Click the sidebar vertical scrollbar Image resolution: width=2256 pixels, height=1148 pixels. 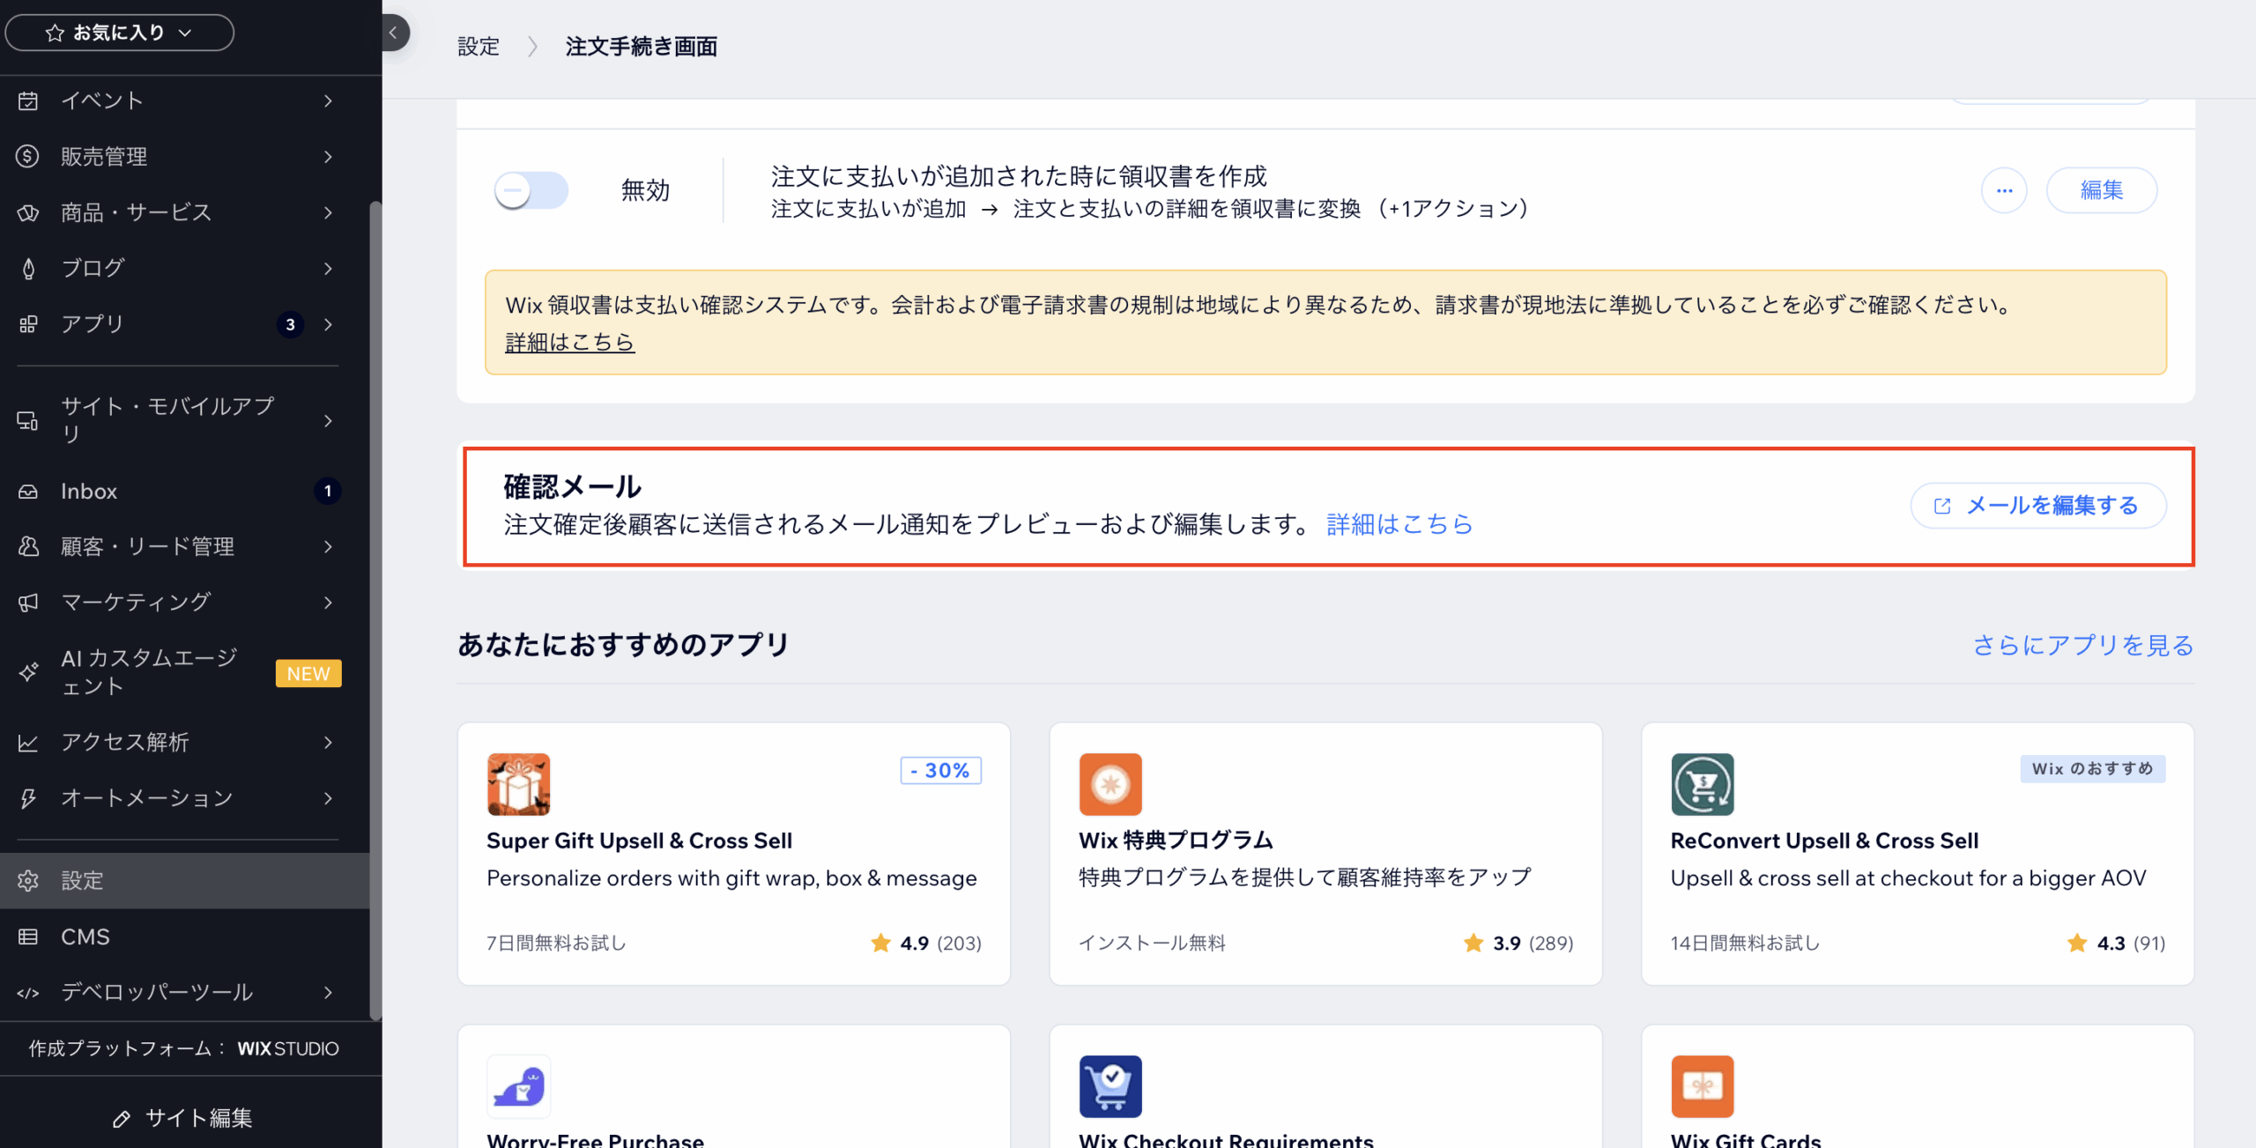[375, 608]
